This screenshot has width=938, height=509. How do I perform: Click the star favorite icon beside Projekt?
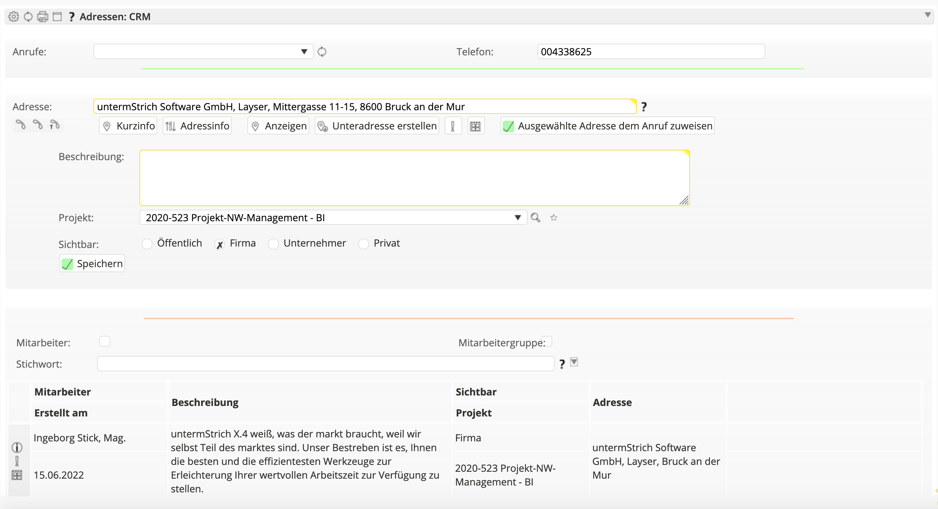553,217
